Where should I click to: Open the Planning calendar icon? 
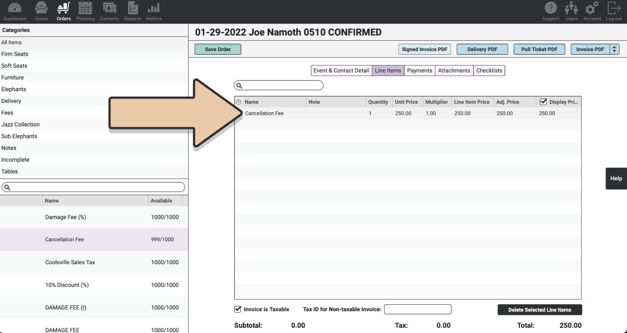[85, 8]
